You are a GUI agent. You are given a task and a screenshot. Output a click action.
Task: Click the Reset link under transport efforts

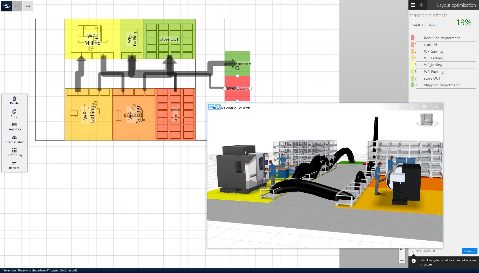[x=433, y=25]
